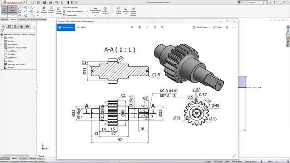
Task: Click Linear Sketch Pattern in the ribbon
Action: 72,11
